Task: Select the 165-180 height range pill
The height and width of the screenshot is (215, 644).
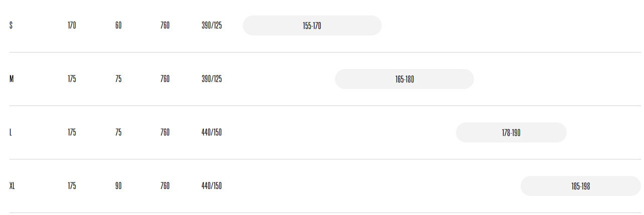Action: (404, 79)
